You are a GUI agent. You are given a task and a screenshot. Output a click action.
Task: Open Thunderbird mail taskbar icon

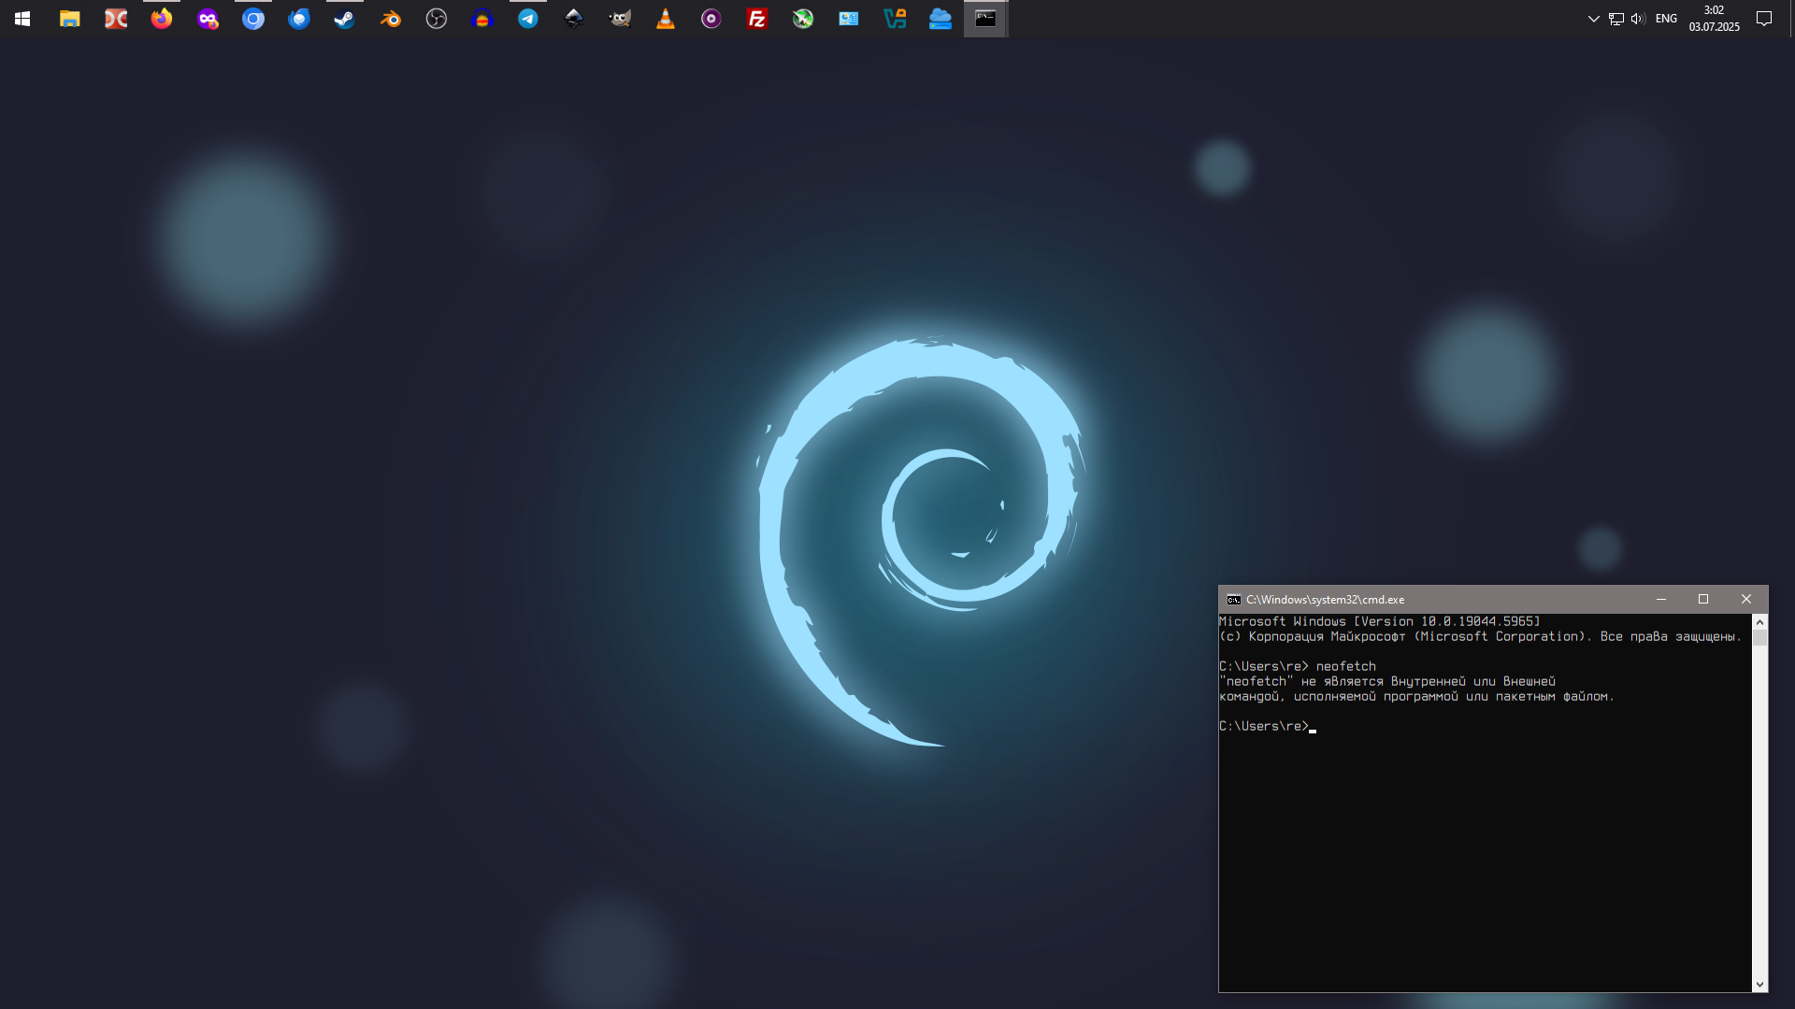point(299,19)
